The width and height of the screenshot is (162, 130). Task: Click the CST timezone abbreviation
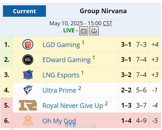tap(108, 24)
